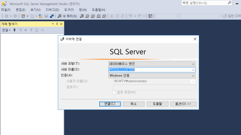Click the MDX query toolbar icon
The height and width of the screenshot is (135, 241).
pyautogui.click(x=87, y=16)
